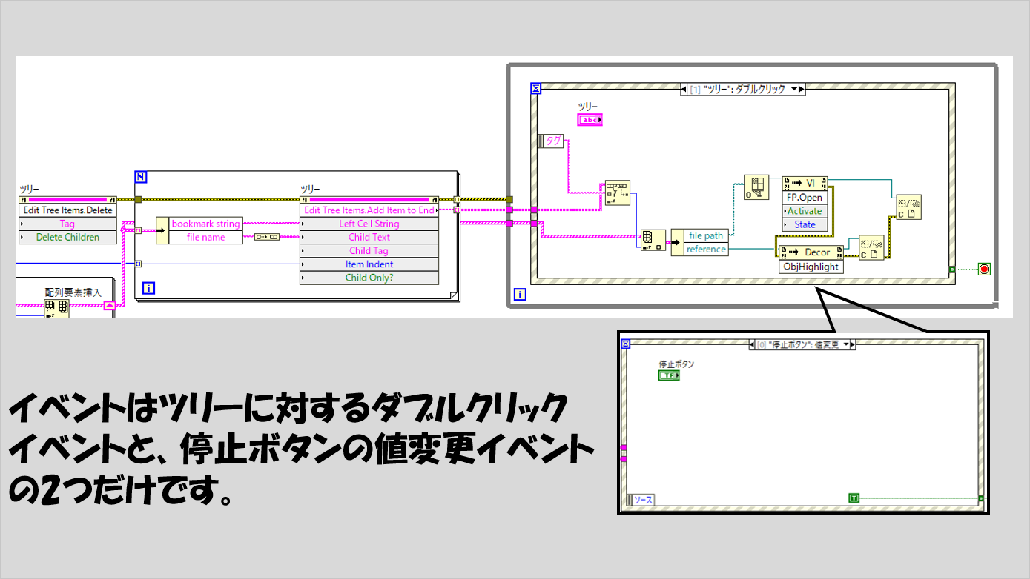Go to next case of ツリー ダブルクリック selector

click(802, 90)
